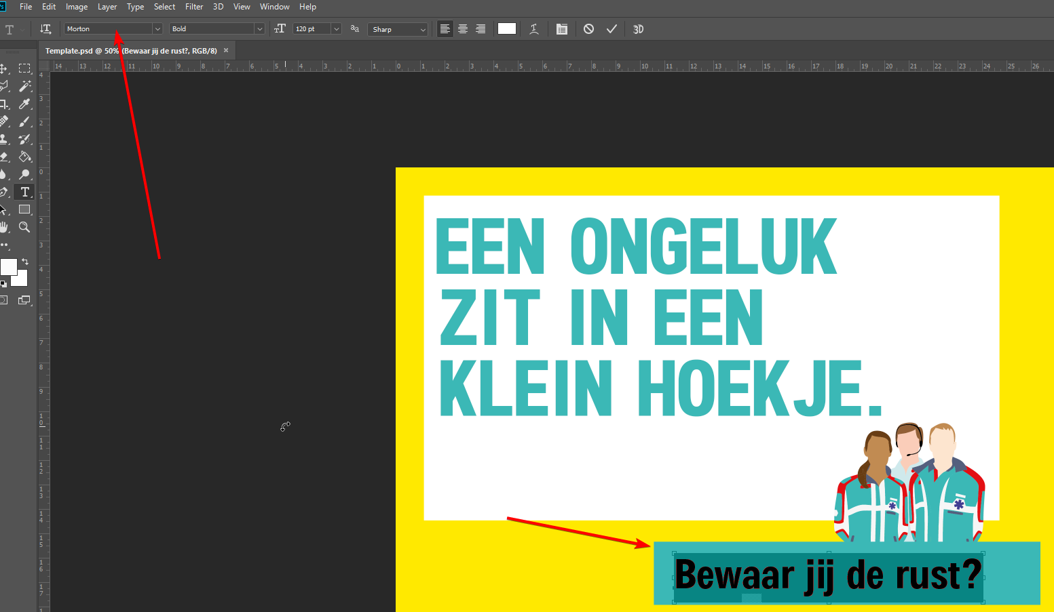Set text alignment to center
Image resolution: width=1054 pixels, height=612 pixels.
click(463, 29)
